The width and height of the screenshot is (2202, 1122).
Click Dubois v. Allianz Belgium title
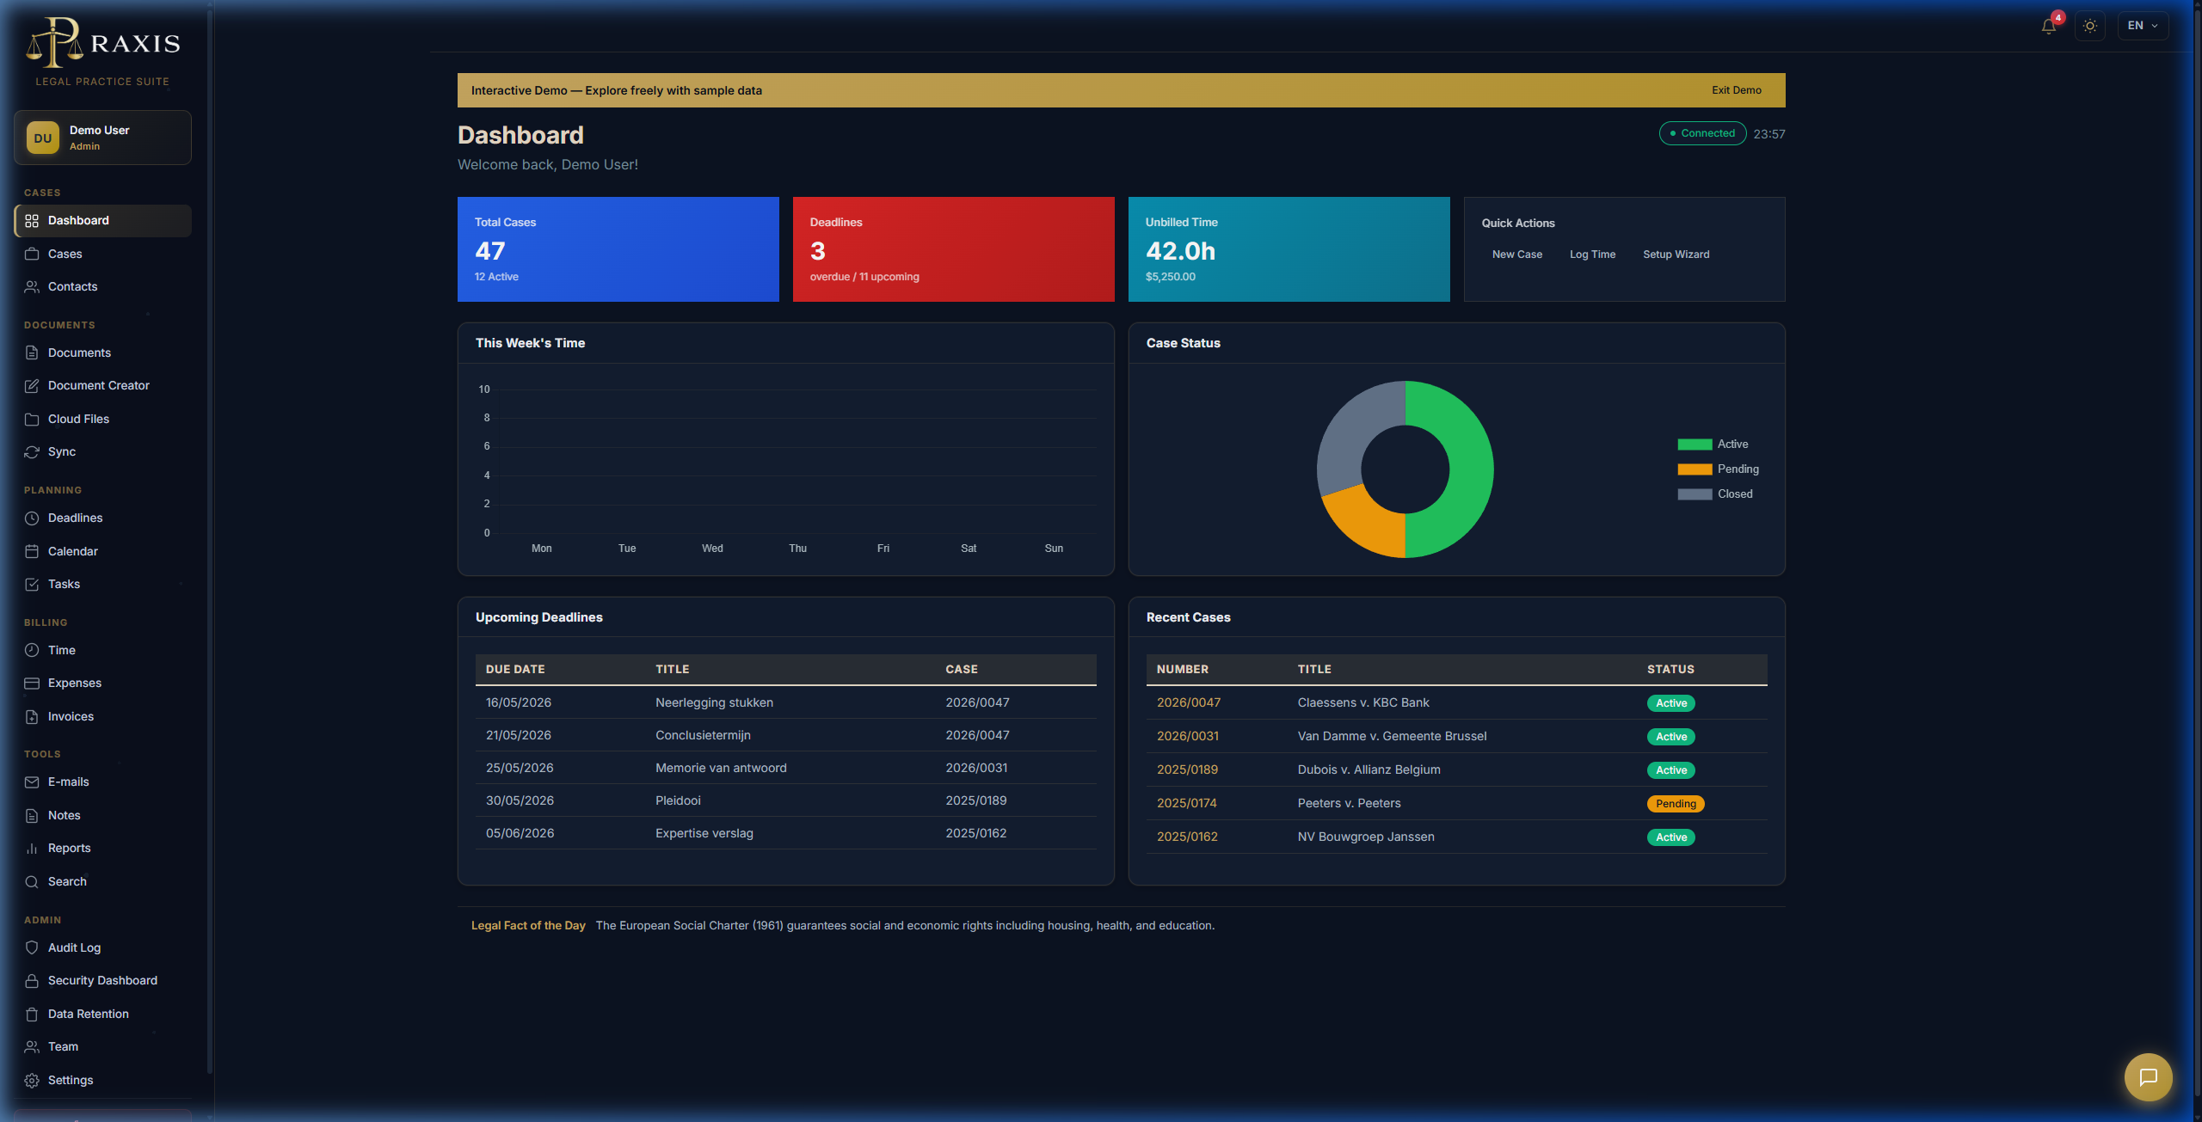click(1369, 769)
